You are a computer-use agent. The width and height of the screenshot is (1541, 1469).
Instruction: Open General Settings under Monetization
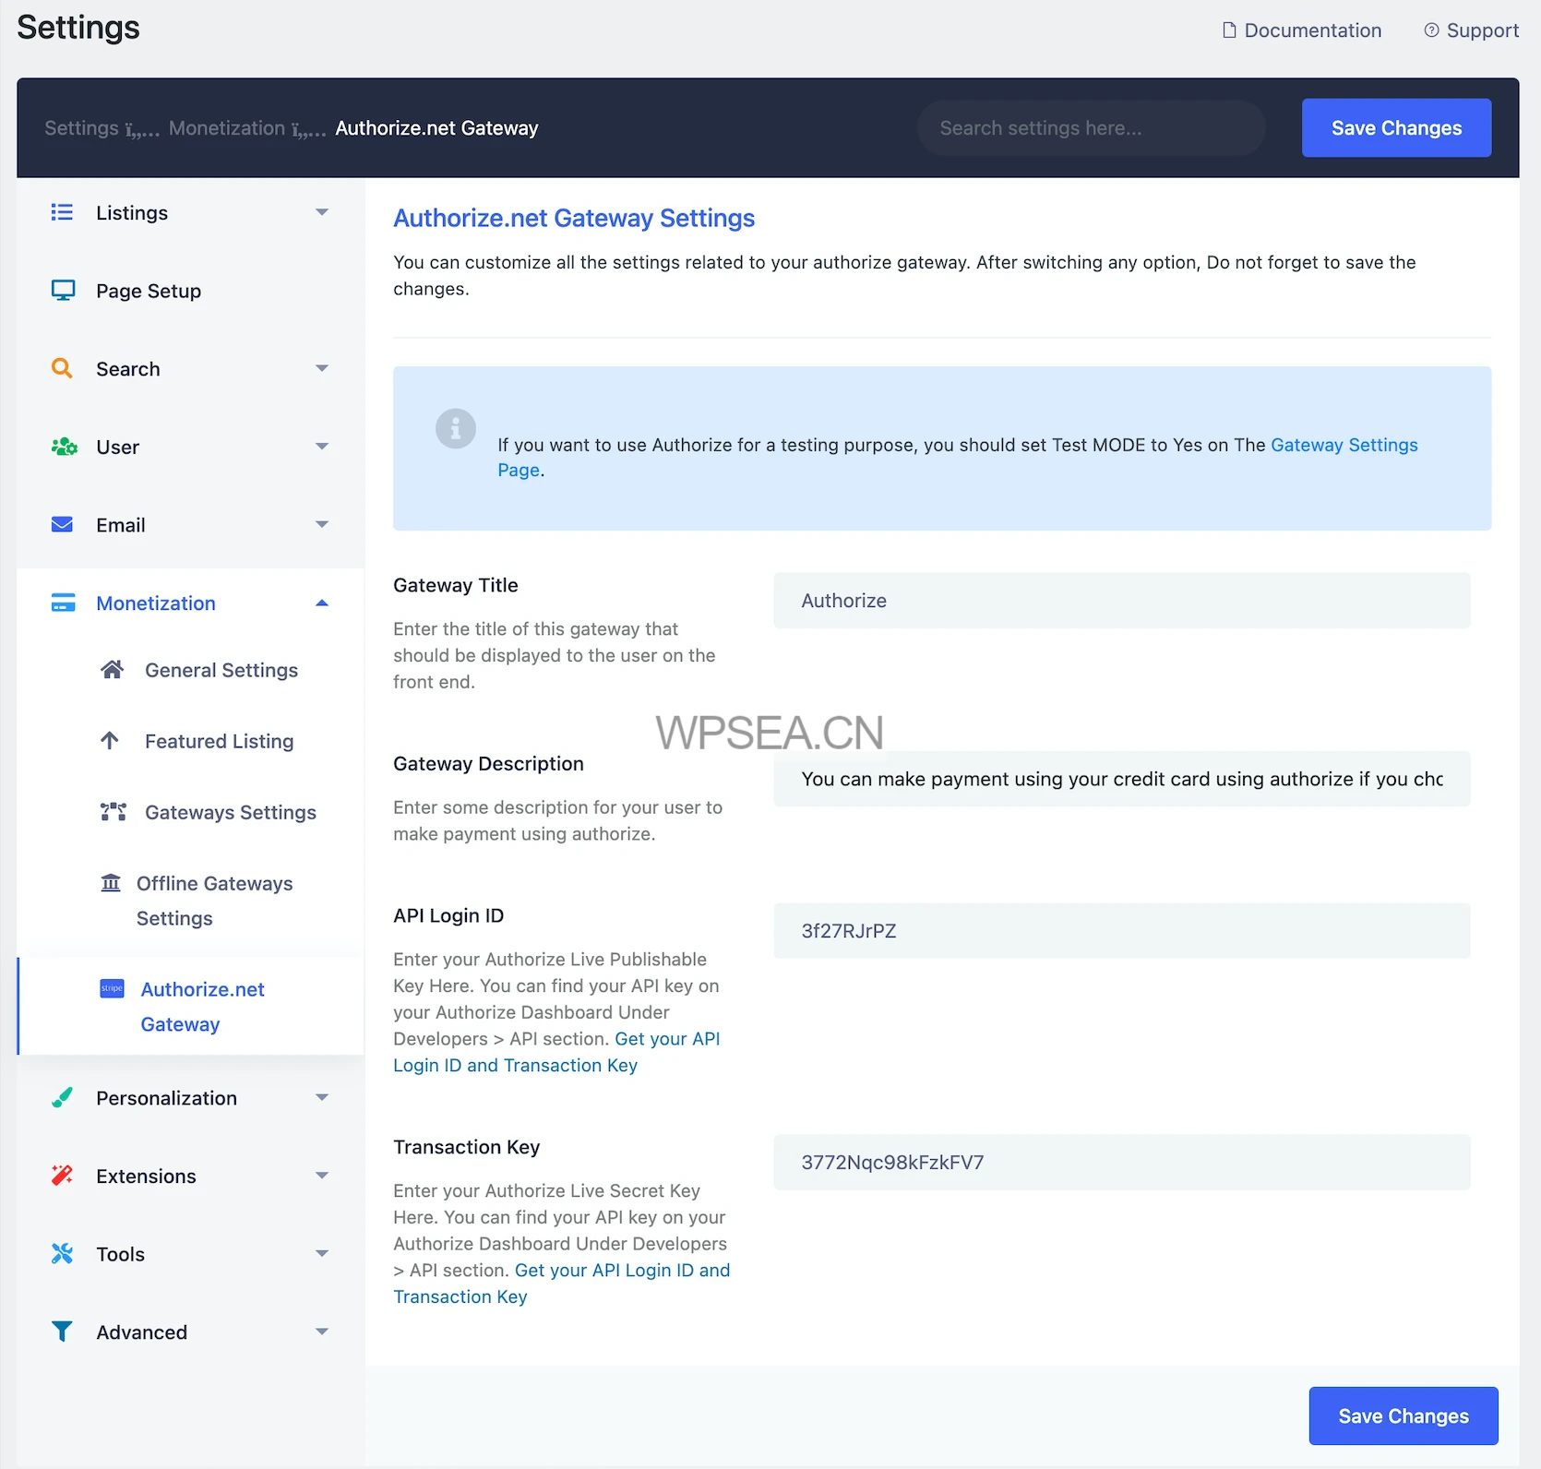pos(221,670)
